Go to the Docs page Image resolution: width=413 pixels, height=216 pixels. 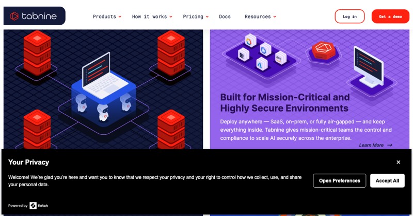(x=225, y=16)
